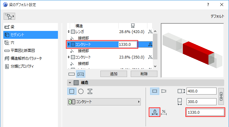Choose circular cross-section shape
229x127 pixels.
click(81, 91)
